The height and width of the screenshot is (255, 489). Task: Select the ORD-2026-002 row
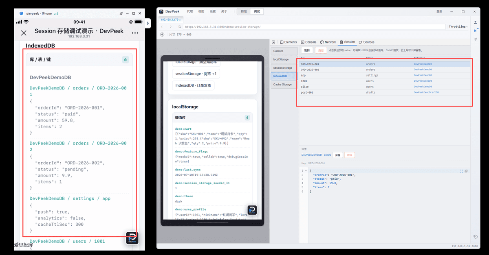click(x=385, y=70)
